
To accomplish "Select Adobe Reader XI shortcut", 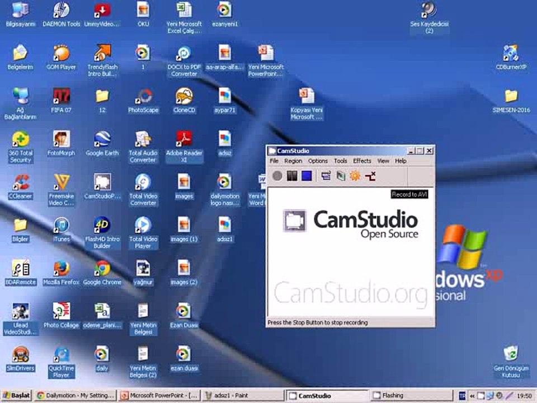I will pyautogui.click(x=184, y=147).
